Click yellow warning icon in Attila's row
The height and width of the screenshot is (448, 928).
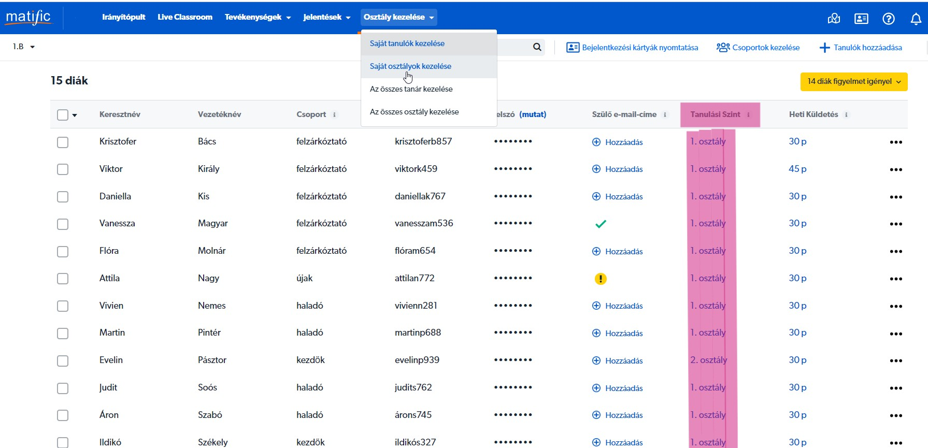(601, 279)
